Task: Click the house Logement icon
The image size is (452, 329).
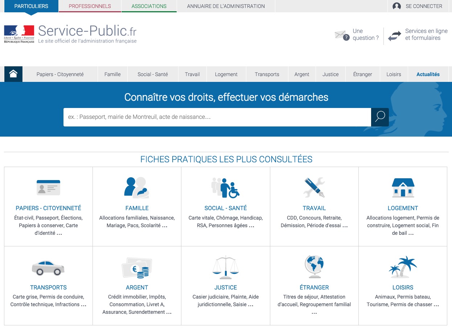Action: tap(403, 187)
